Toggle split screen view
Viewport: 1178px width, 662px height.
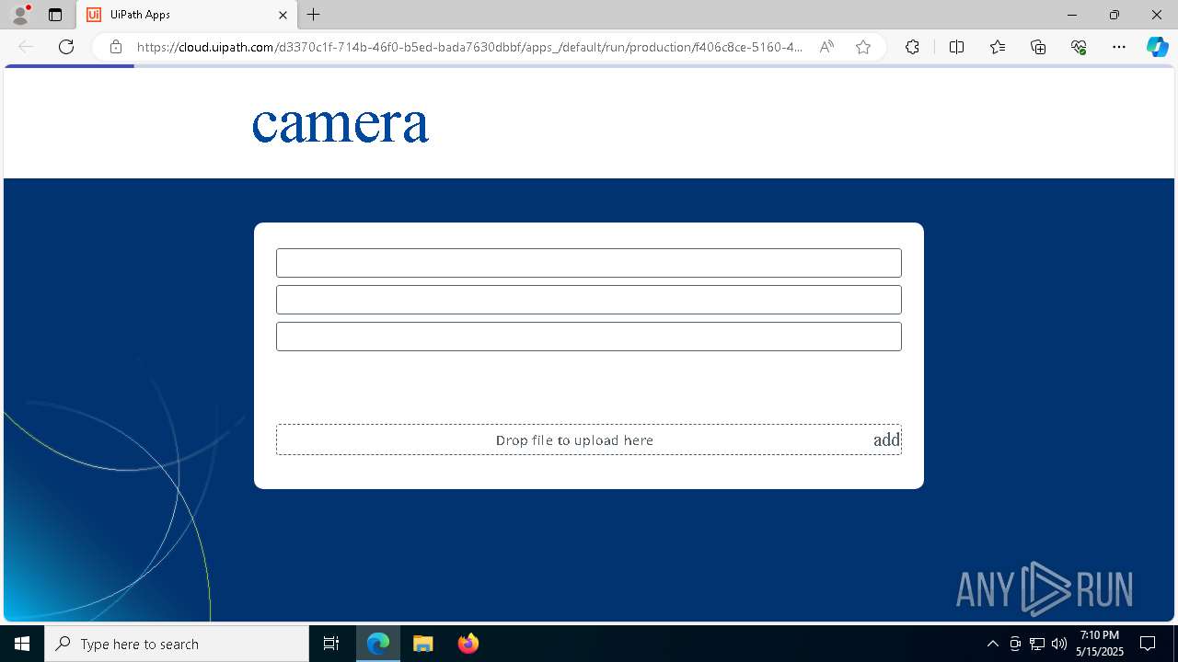(956, 47)
